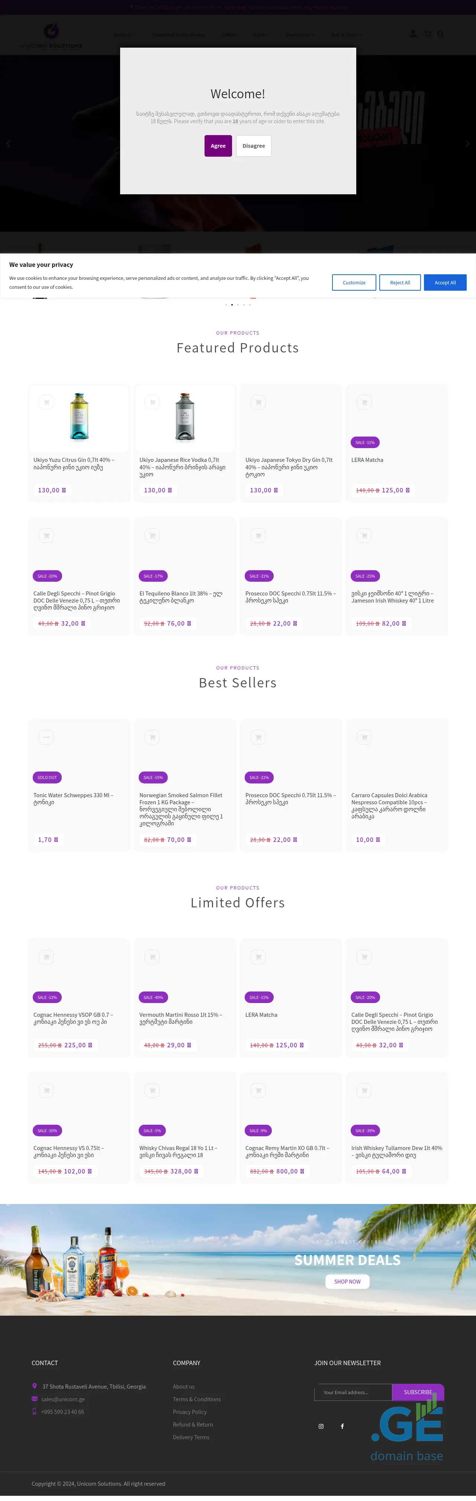Focus the newsletter email address field
Screen dimensions: 476x1501
353,1392
